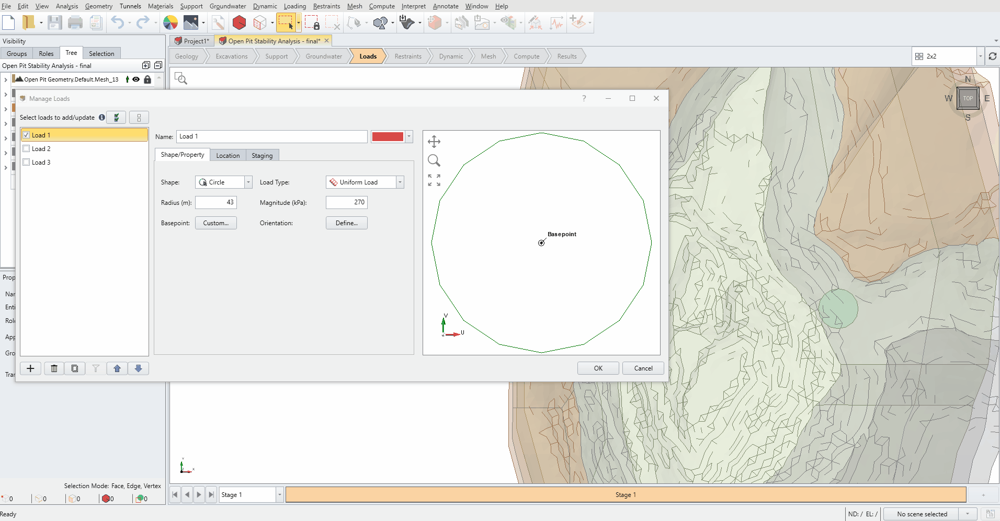
Task: Click the image/landscape toolbar icon
Action: [x=191, y=22]
